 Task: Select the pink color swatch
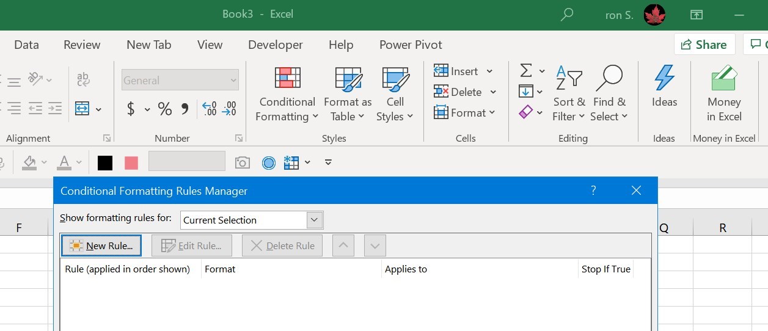131,162
